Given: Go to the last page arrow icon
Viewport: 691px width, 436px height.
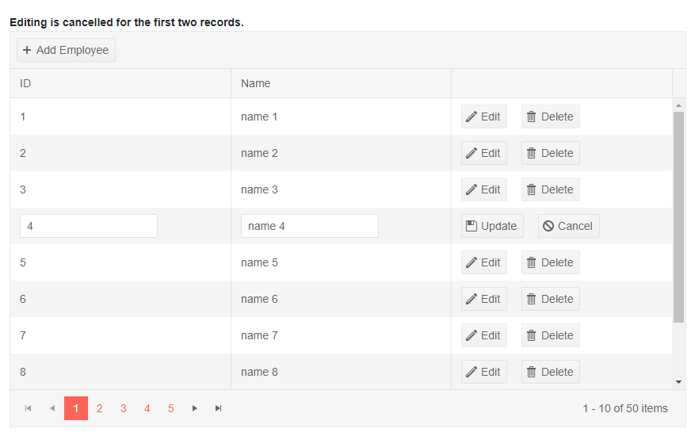Looking at the screenshot, I should (219, 408).
